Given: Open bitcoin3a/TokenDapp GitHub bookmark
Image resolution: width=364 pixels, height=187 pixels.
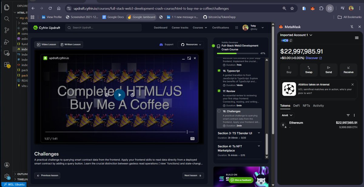Looking at the screenshot, I should pyautogui.click(x=219, y=17).
